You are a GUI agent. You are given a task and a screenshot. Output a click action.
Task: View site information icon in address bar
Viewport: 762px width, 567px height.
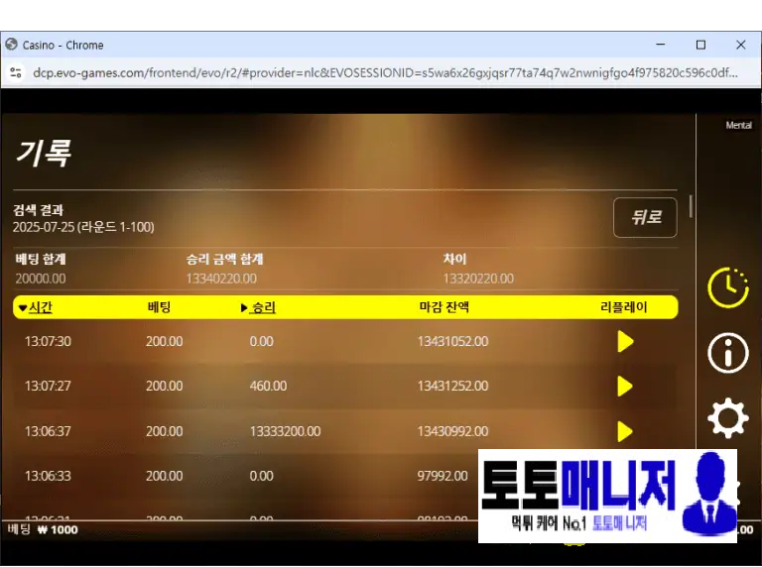click(x=16, y=73)
